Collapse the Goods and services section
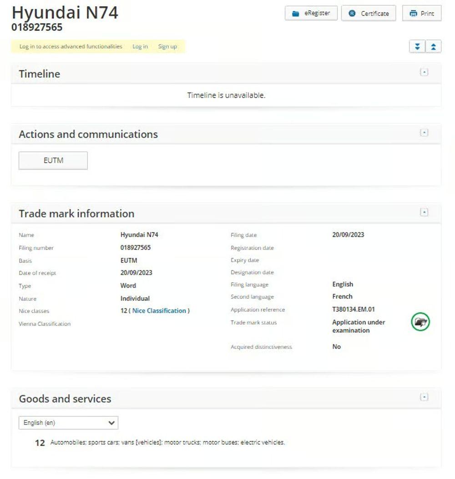455x479 pixels. coord(424,397)
